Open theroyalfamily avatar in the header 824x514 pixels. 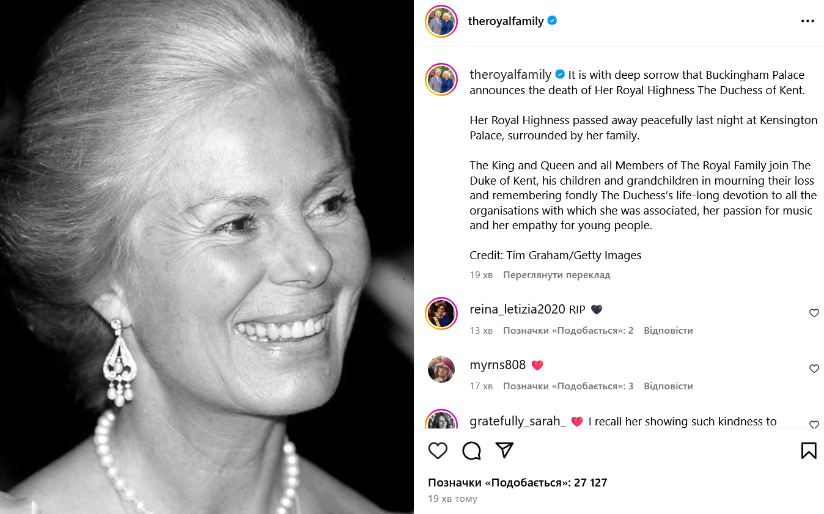[441, 21]
